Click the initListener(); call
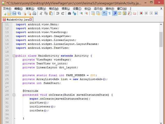Viewport: 165px width, 124px height. pos(42,106)
